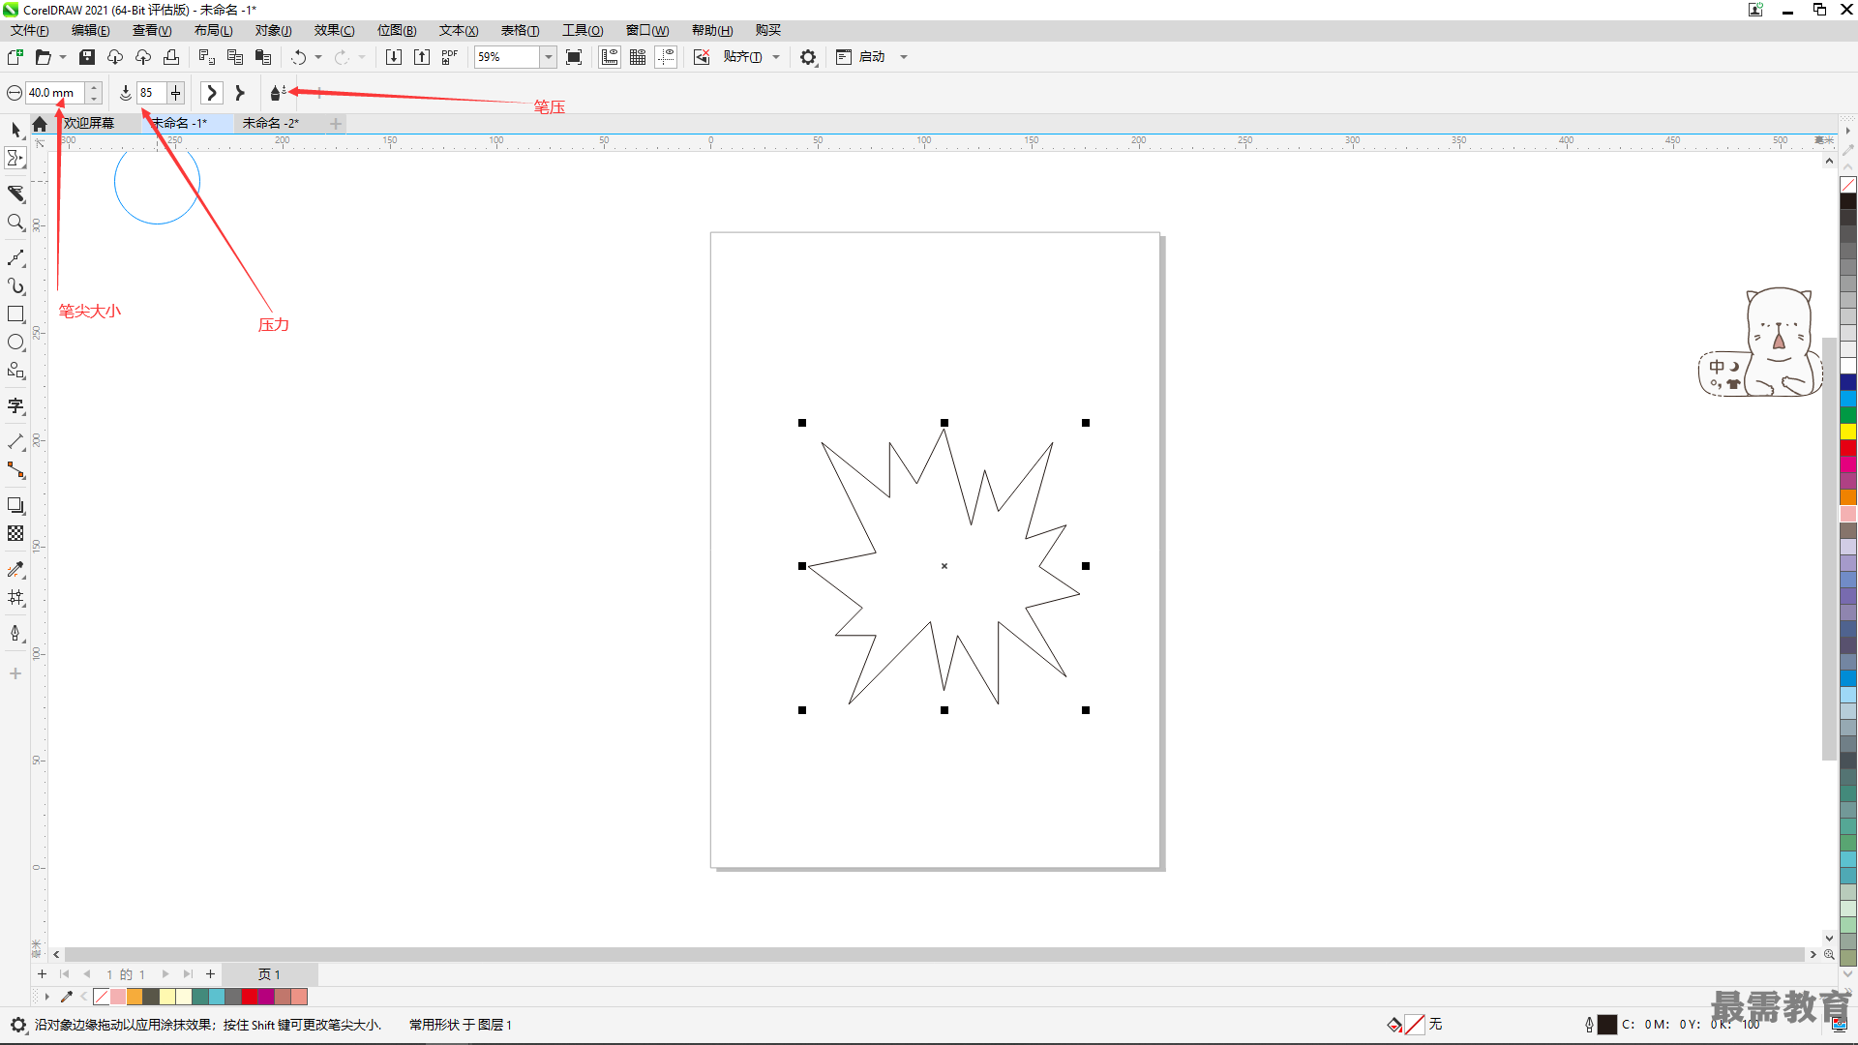
Task: Expand the Snap To (贴齐) dropdown
Action: coord(776,57)
